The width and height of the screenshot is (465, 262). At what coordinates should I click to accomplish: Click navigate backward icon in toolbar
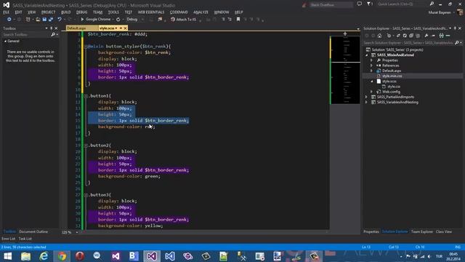pyautogui.click(x=9, y=20)
